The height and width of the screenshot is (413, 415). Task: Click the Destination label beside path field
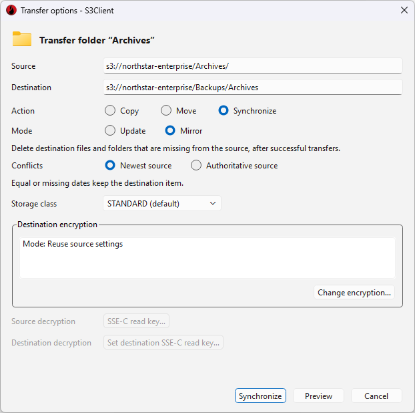click(x=31, y=88)
